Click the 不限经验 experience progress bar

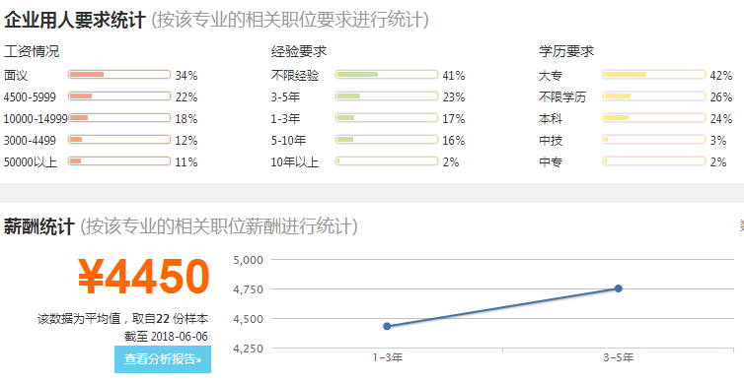click(387, 75)
